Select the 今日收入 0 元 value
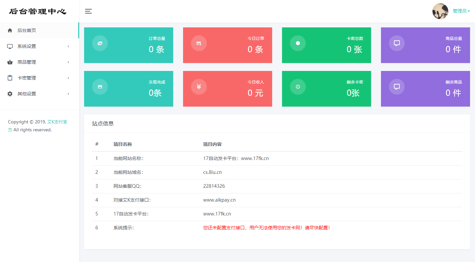The image size is (475, 262). [x=255, y=93]
